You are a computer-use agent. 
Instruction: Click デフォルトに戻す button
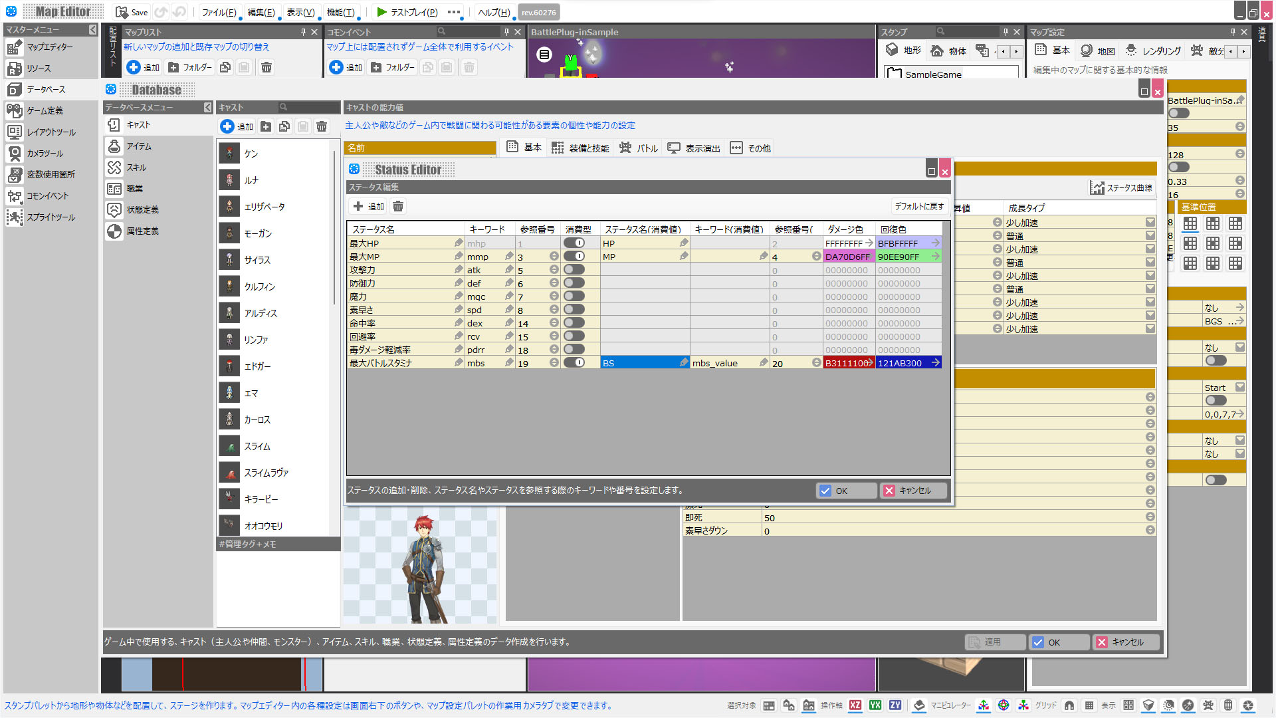pos(919,207)
